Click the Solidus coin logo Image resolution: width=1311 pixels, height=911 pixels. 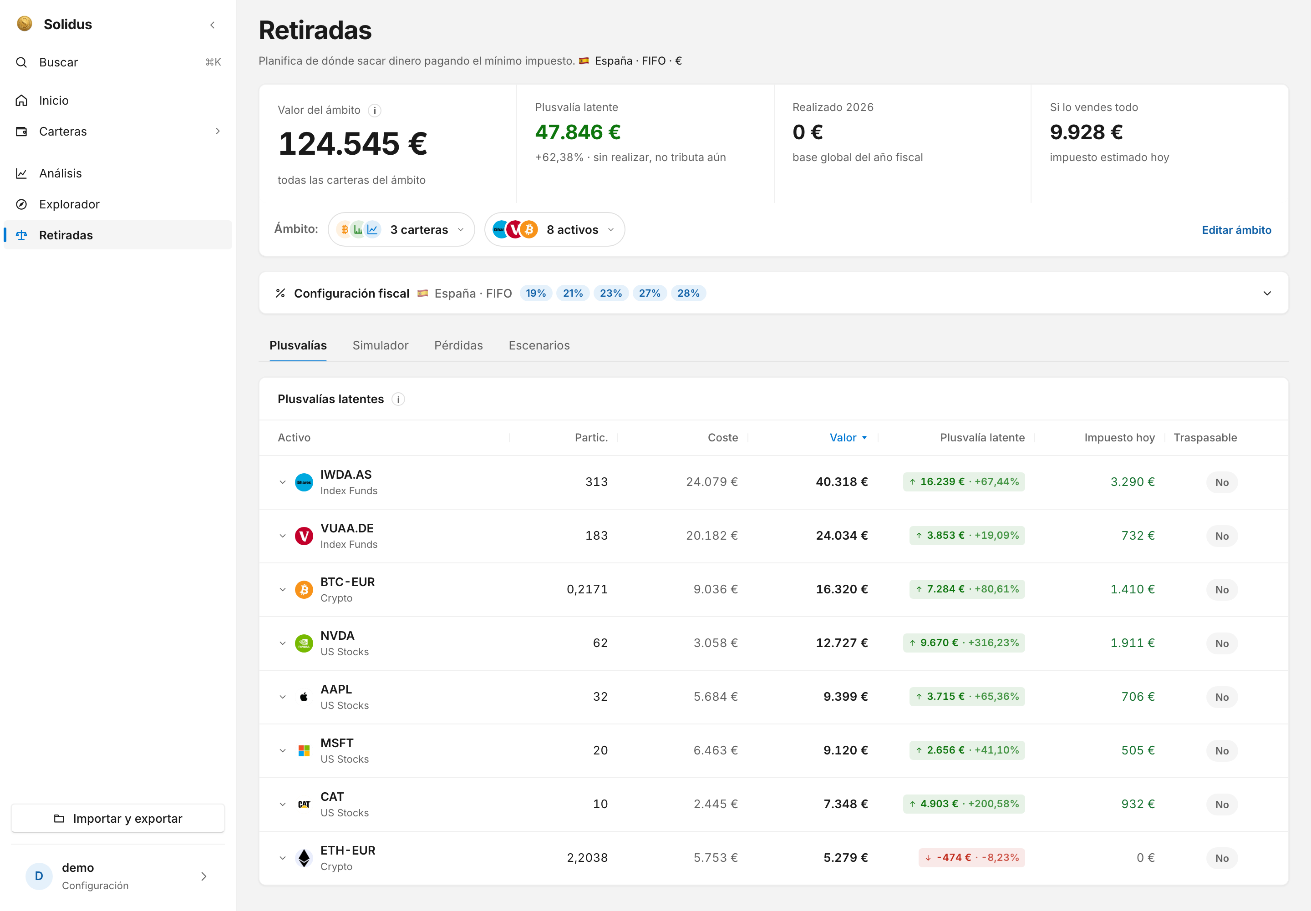(x=25, y=24)
